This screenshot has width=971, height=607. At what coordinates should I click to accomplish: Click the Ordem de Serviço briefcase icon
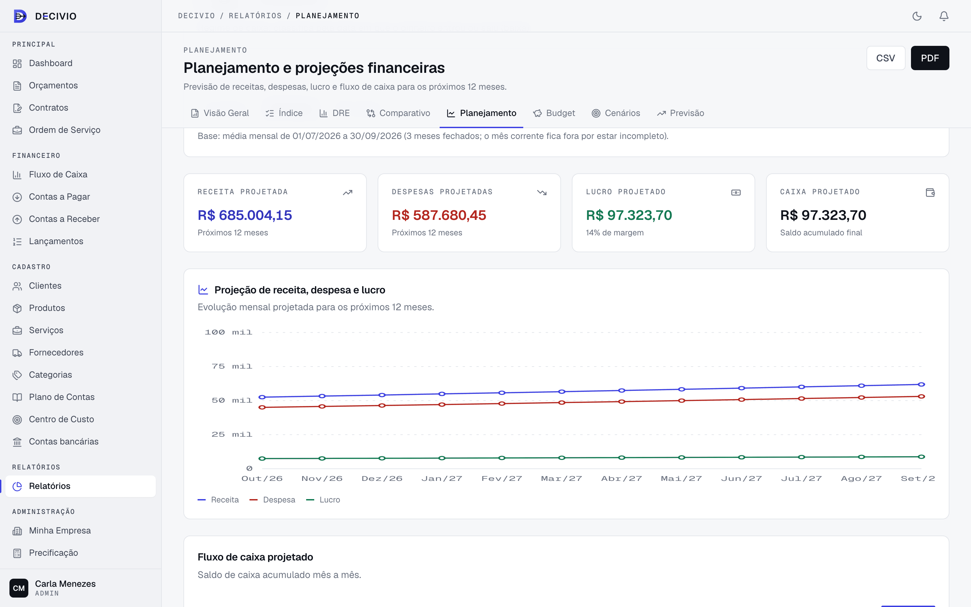[x=17, y=130]
